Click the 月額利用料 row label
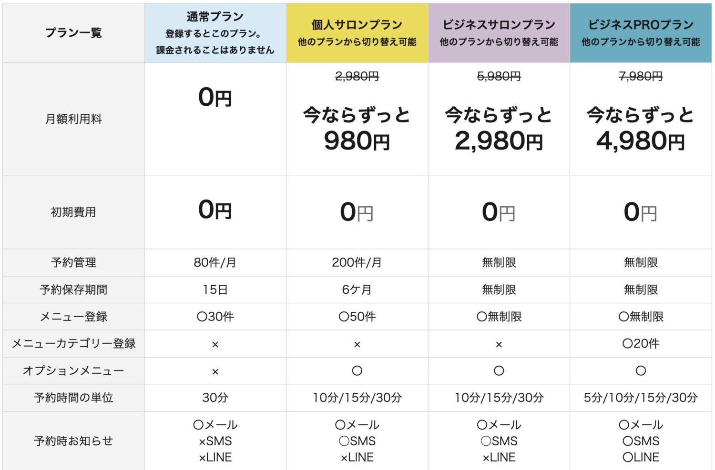715x470 pixels. point(73,119)
